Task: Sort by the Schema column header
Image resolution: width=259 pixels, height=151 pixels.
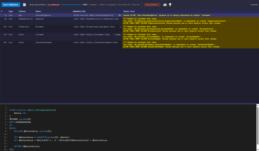Action: pos(22,11)
